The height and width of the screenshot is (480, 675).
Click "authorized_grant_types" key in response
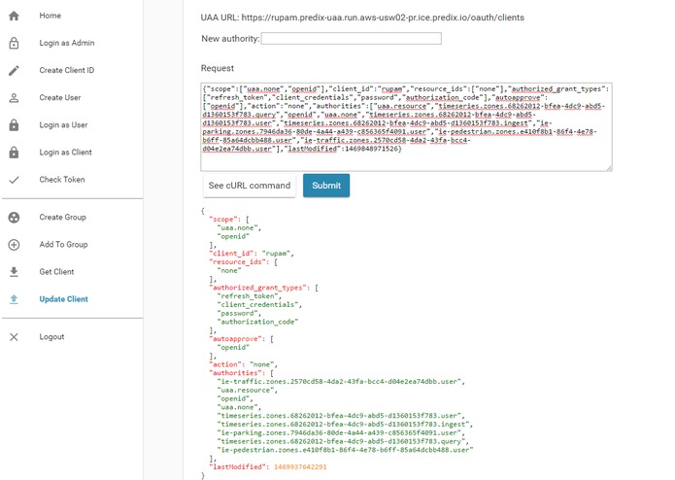coord(260,288)
